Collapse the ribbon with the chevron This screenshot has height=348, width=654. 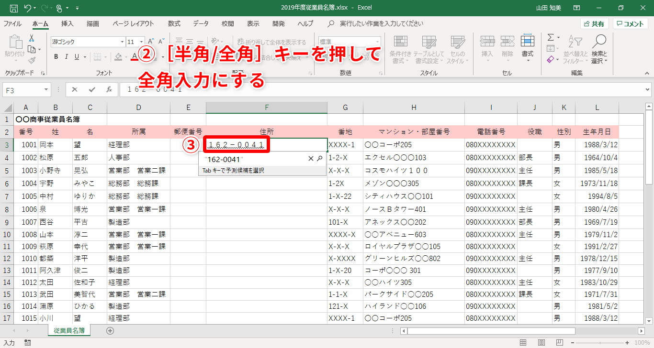tap(648, 73)
